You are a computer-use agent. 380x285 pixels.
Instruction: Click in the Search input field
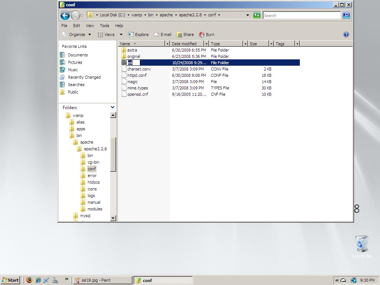pos(301,15)
